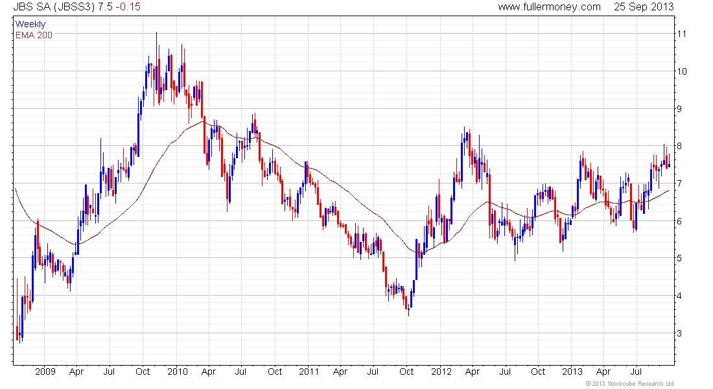Click the 2012 x-axis label
The width and height of the screenshot is (713, 389).
441,371
